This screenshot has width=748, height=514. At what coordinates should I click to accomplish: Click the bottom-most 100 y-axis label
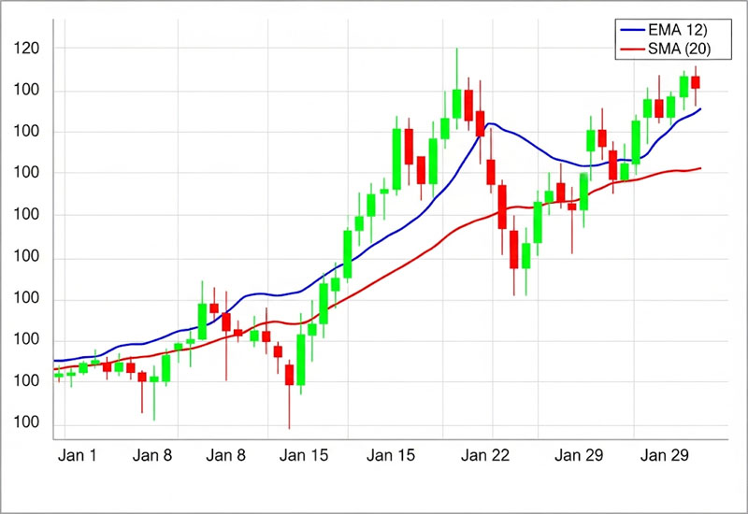click(27, 423)
